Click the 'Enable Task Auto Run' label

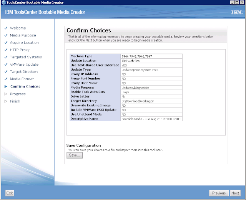click(88, 92)
